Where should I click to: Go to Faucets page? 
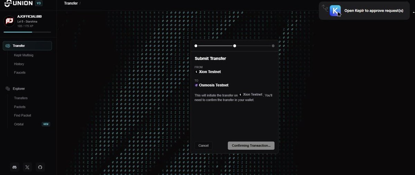(x=20, y=73)
